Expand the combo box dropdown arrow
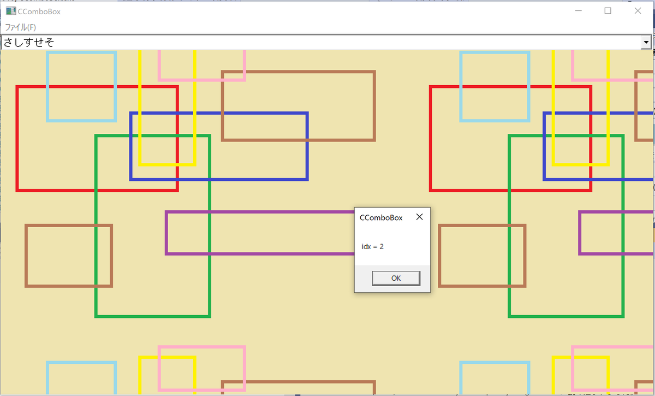The image size is (655, 396). (646, 42)
